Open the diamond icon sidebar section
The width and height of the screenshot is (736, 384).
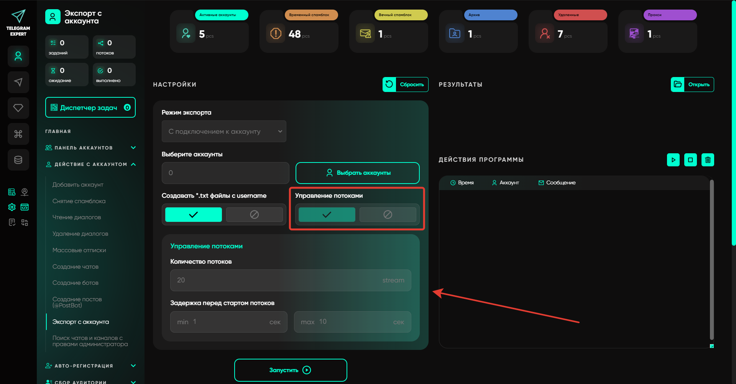(x=18, y=108)
